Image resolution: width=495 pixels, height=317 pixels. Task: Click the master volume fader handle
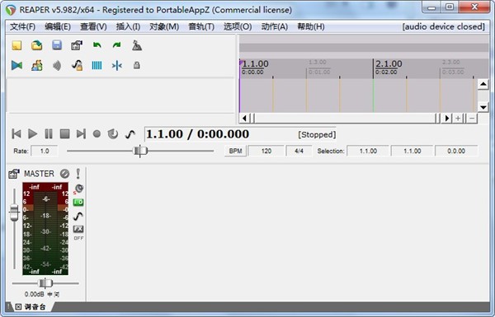14,212
